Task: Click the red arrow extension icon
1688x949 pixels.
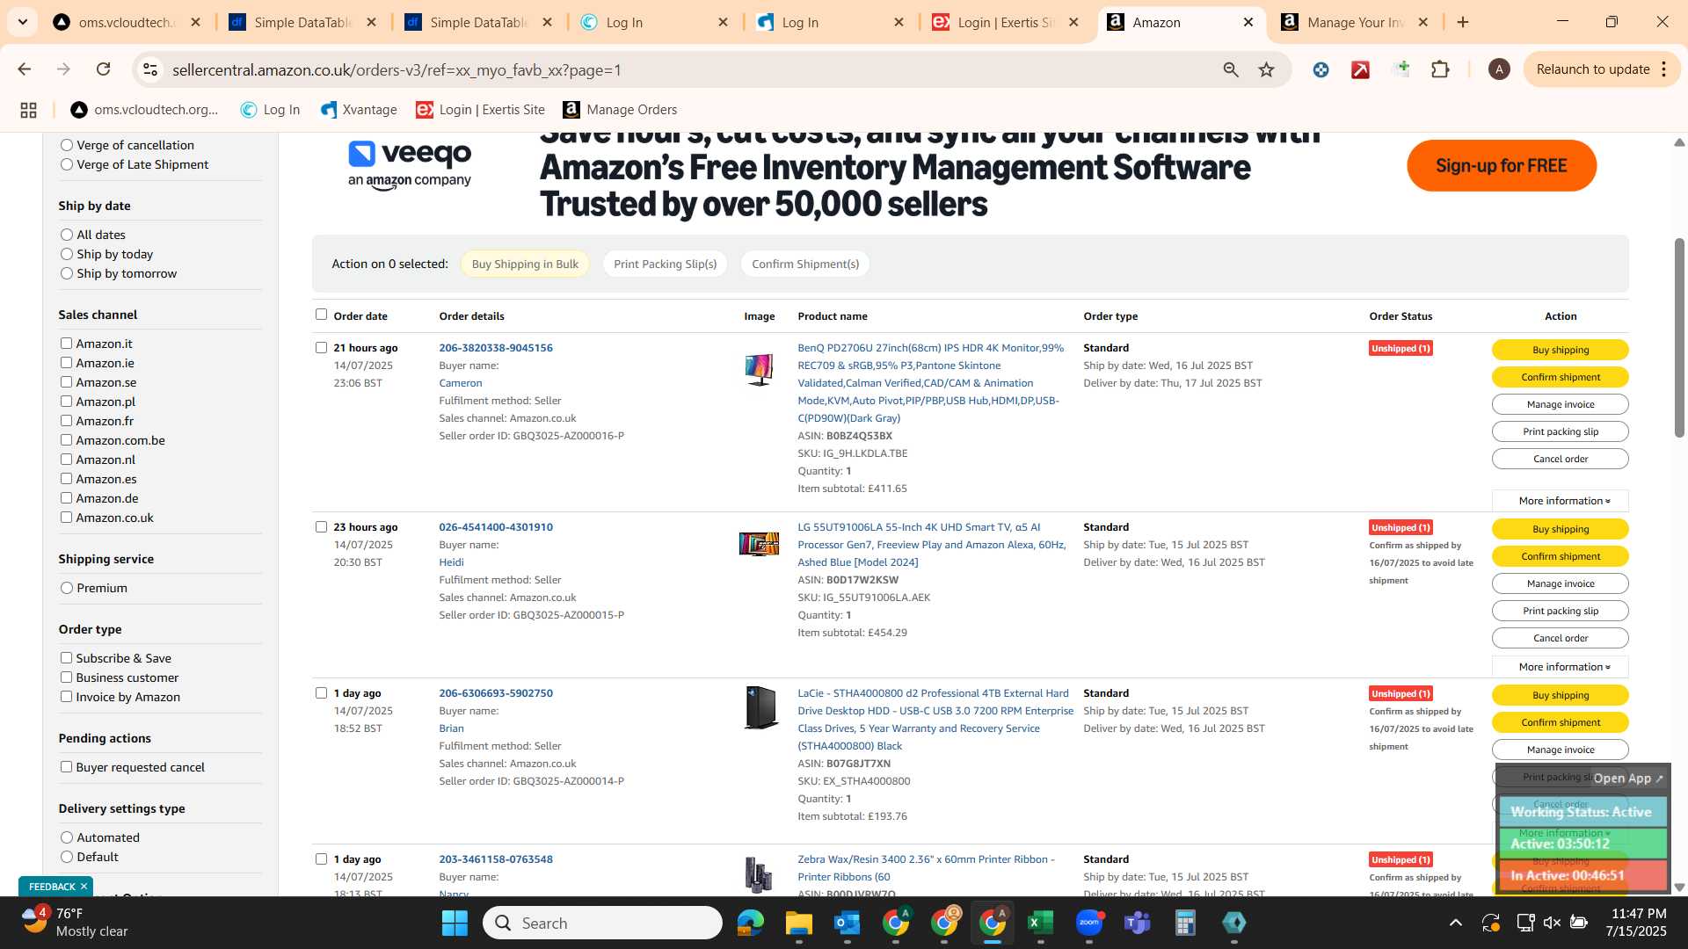Action: pos(1360,69)
